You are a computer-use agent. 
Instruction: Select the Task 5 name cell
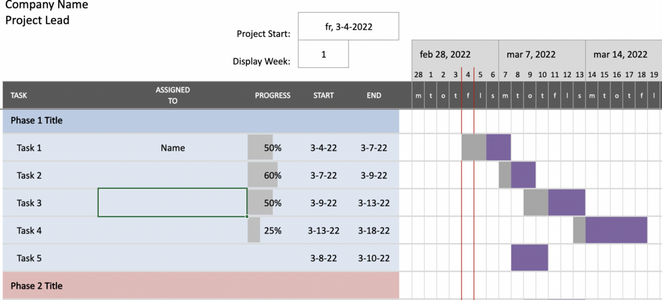click(29, 259)
